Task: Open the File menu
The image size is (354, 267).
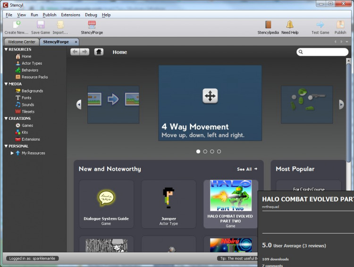Action: click(x=9, y=15)
